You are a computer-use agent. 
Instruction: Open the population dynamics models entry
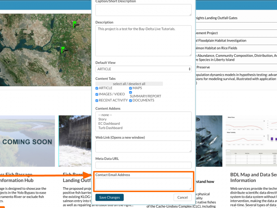click(236, 79)
